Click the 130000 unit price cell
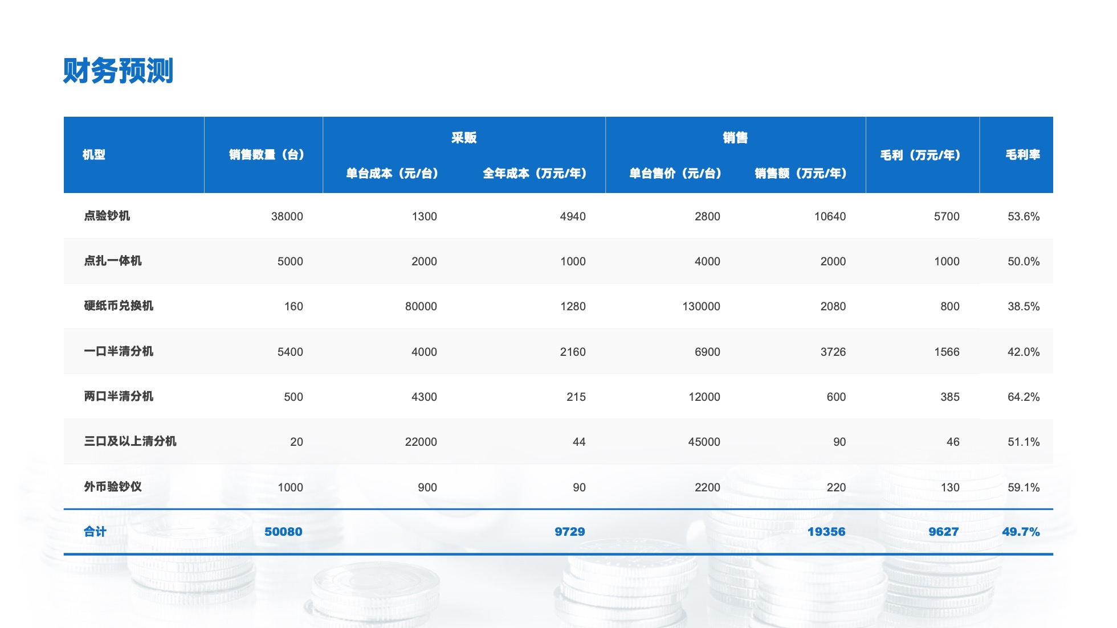Viewport: 1117px width, 628px height. pyautogui.click(x=701, y=306)
